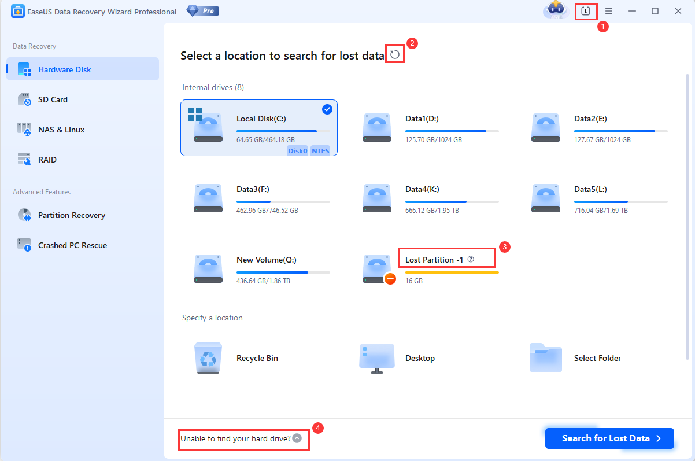
Task: Click the selected checkmark on Local Disk(C:)
Action: tap(327, 109)
